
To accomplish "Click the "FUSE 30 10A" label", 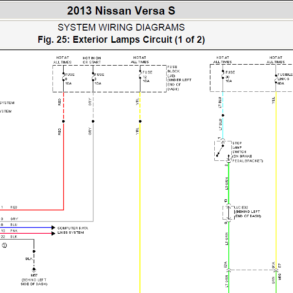I will pyautogui.click(x=230, y=77).
